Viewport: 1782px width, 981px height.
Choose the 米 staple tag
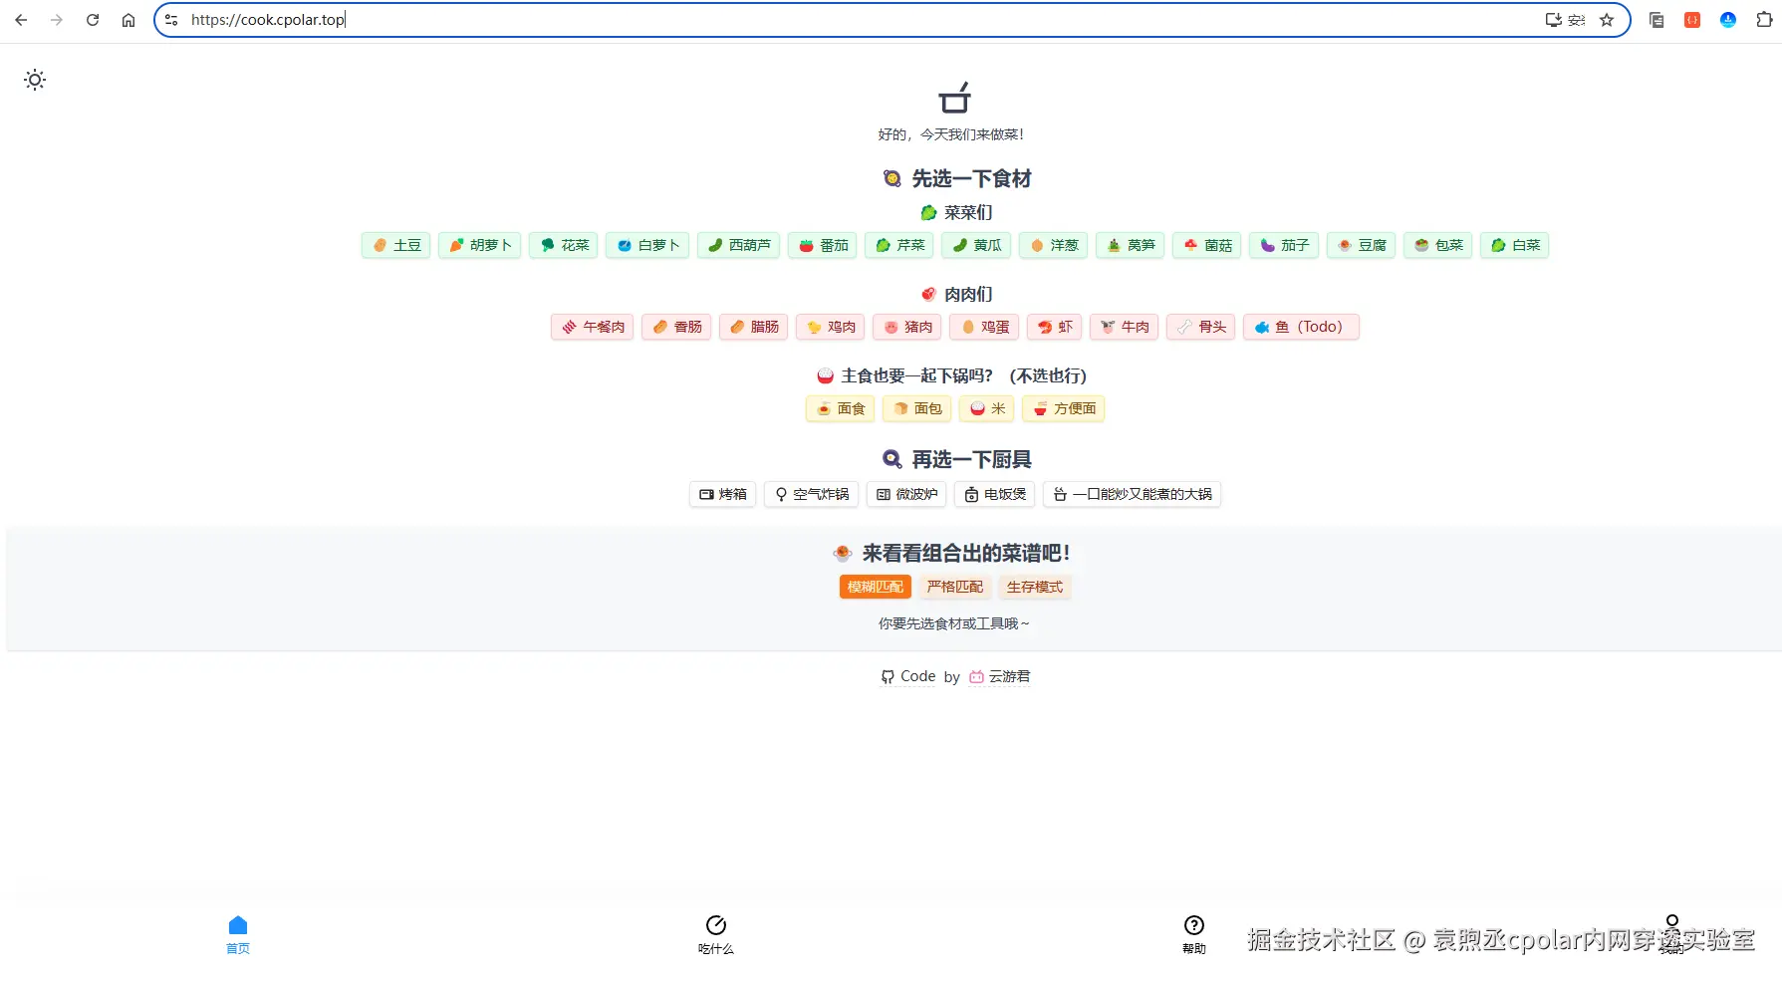987,408
